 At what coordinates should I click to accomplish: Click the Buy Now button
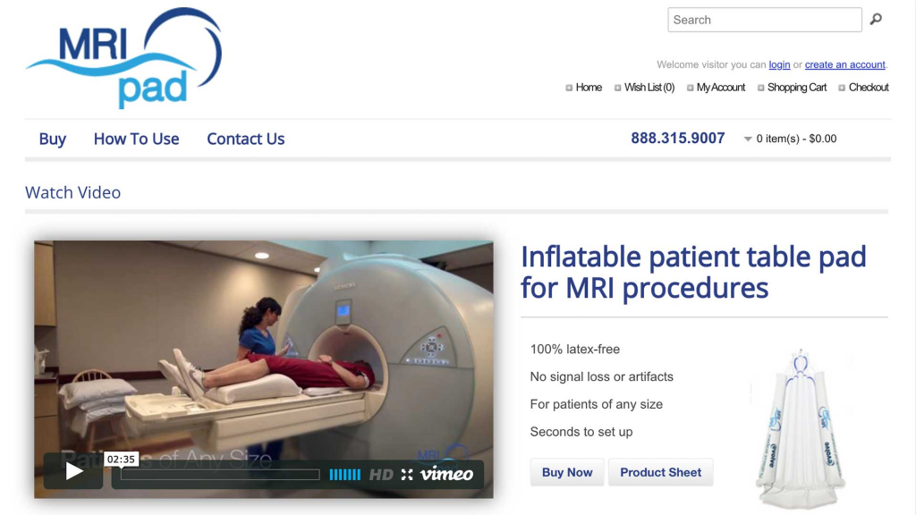pyautogui.click(x=567, y=472)
